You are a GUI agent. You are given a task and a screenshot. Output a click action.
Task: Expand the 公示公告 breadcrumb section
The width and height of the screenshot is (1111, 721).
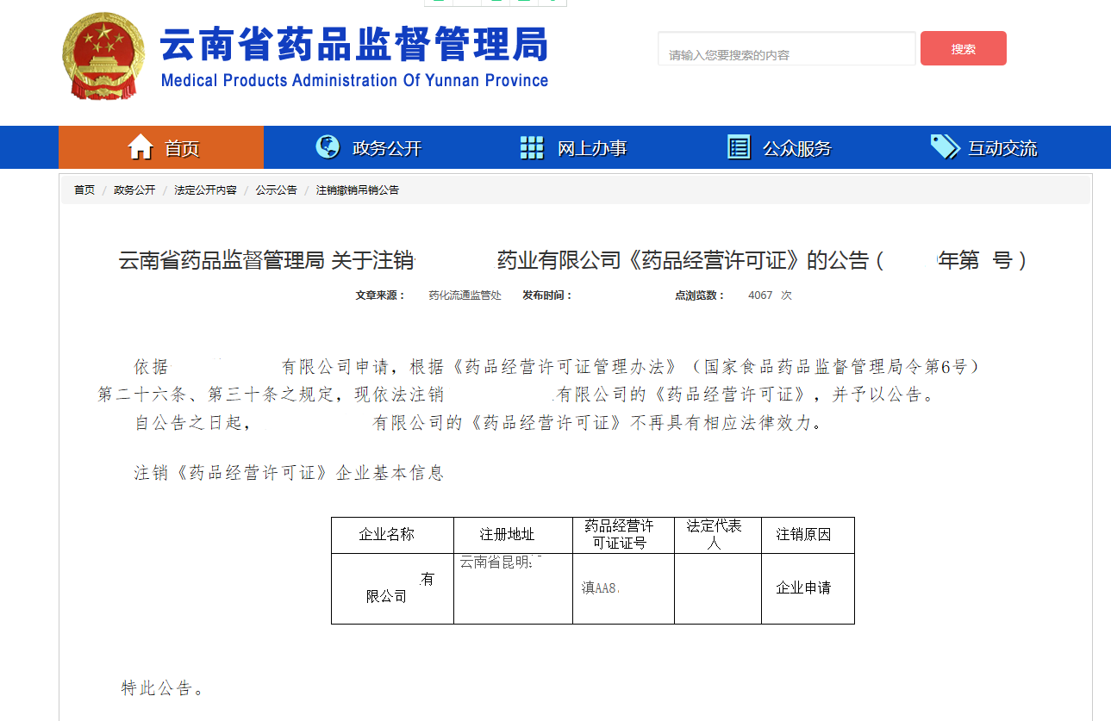(x=274, y=190)
